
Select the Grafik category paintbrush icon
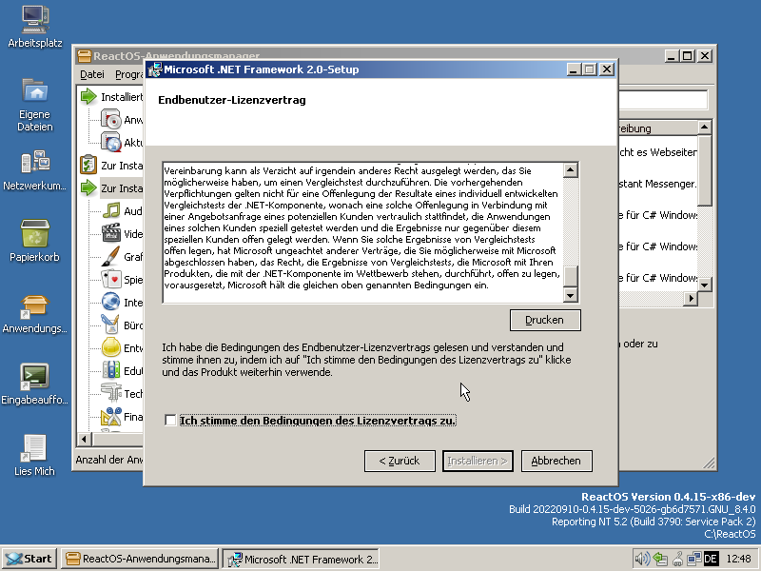pyautogui.click(x=110, y=256)
